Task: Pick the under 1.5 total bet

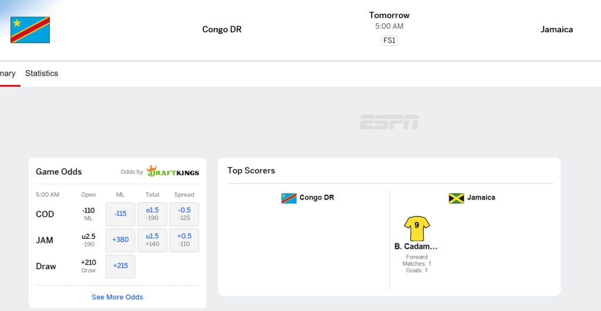Action: click(153, 240)
